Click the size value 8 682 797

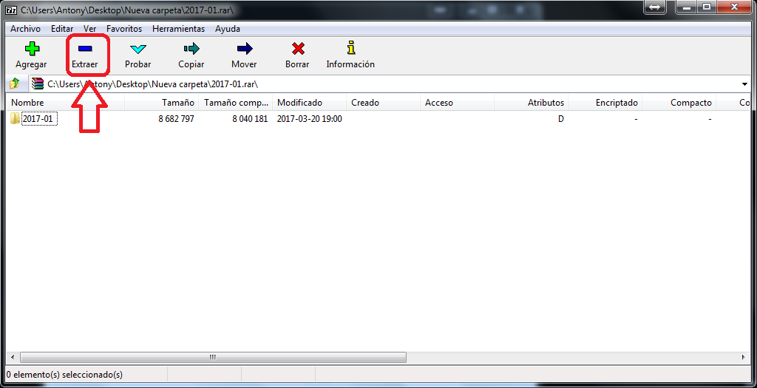(x=176, y=119)
